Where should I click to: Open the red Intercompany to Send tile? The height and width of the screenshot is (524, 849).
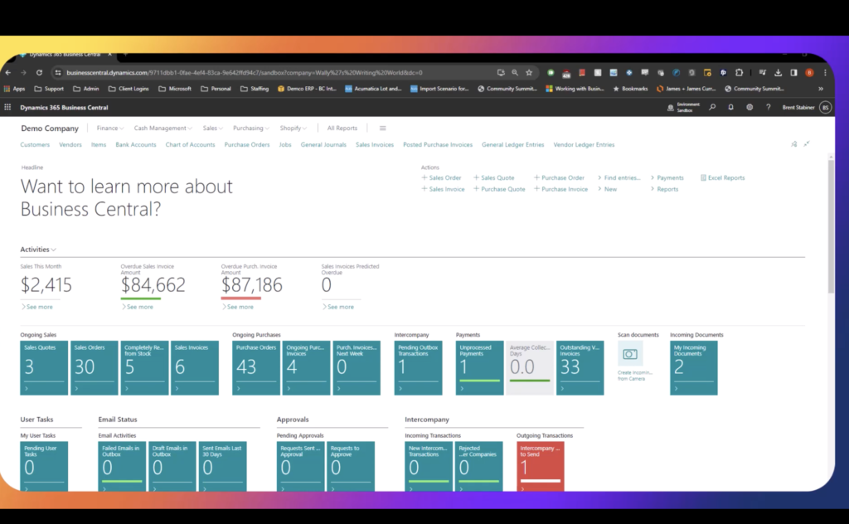(540, 466)
